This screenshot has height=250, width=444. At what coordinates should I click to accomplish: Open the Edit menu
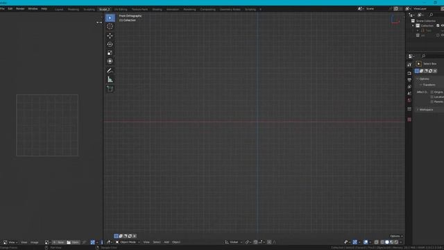(x=10, y=9)
